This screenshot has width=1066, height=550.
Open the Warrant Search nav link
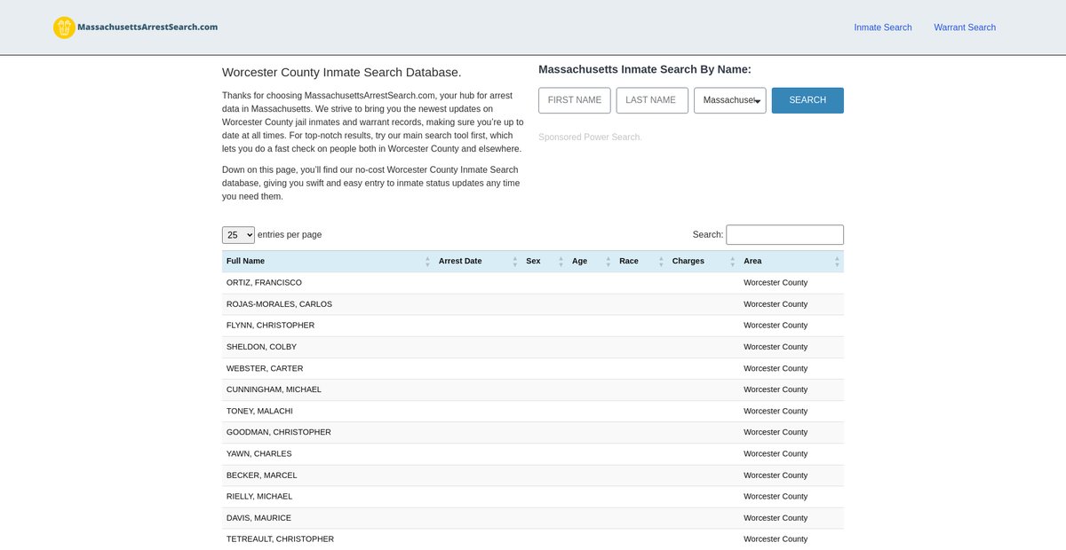pos(964,27)
